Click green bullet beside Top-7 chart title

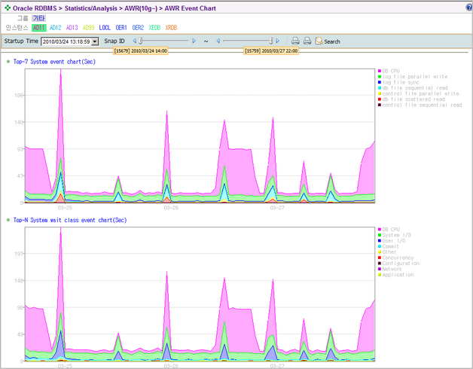pos(8,62)
